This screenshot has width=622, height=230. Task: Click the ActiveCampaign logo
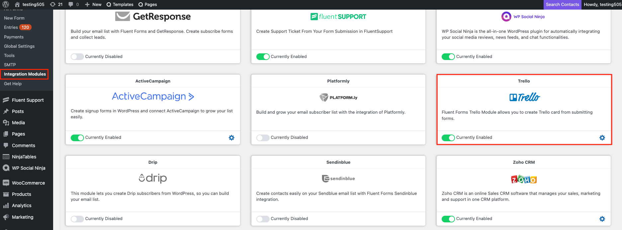coord(153,96)
